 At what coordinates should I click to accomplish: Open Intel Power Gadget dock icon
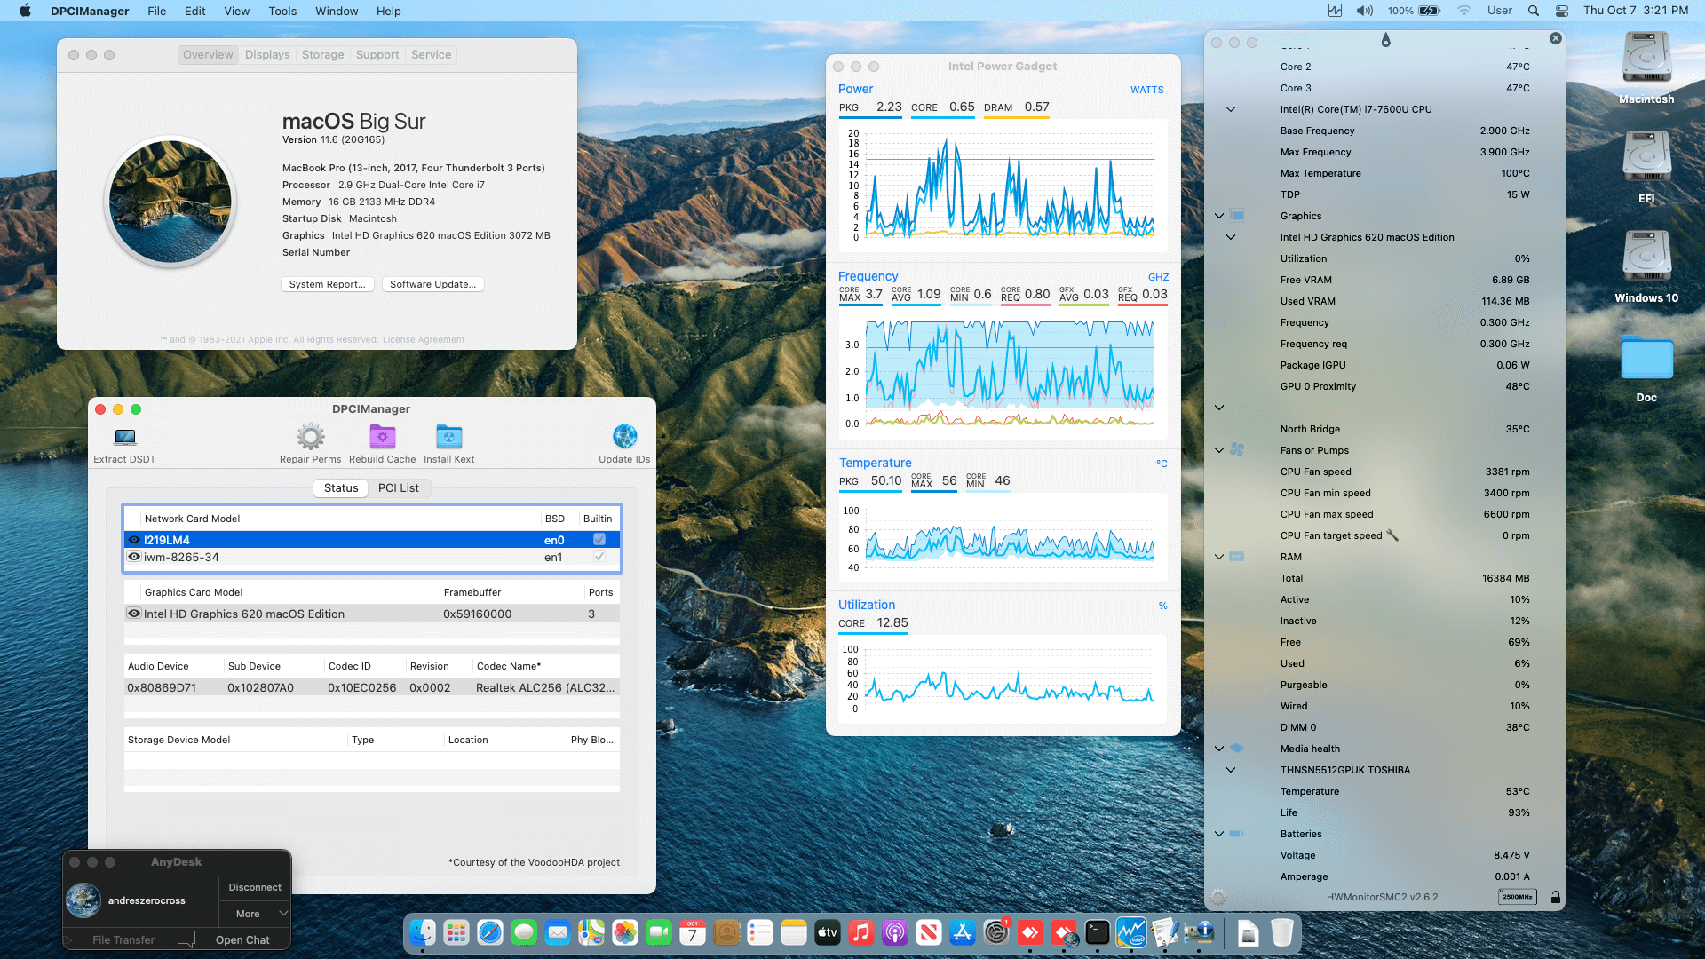tap(1131, 932)
